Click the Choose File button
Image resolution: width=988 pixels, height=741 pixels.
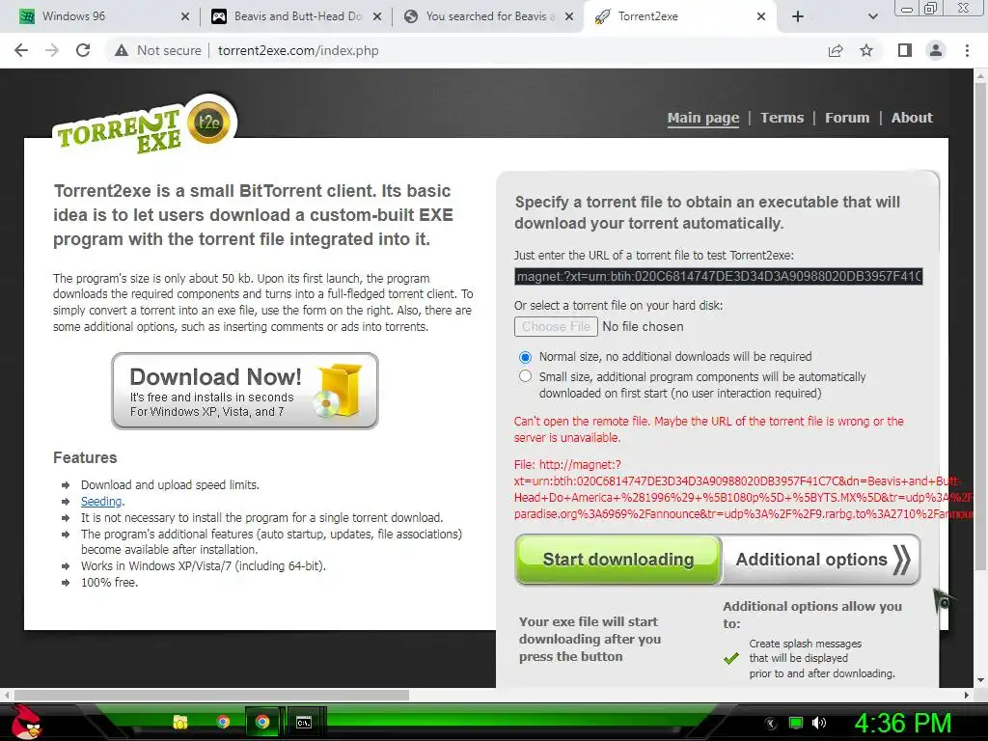pos(556,326)
